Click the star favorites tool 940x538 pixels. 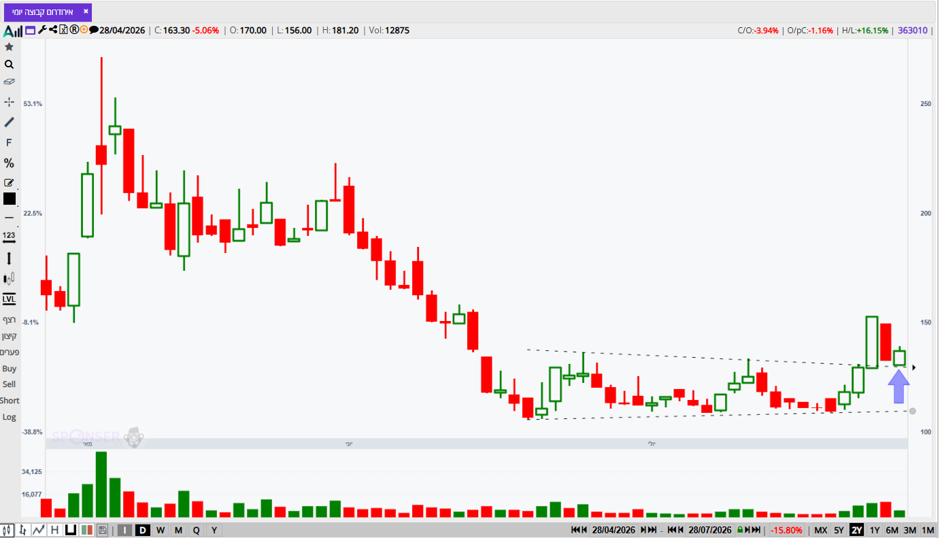[x=9, y=47]
